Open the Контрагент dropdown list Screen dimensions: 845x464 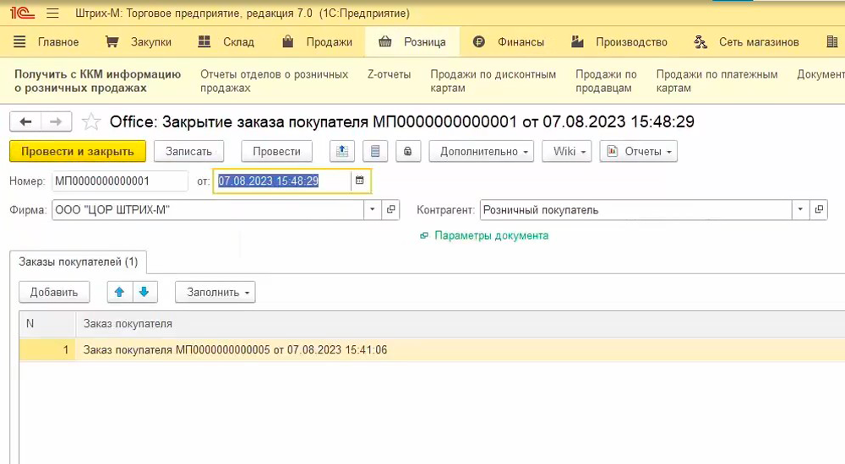coord(799,210)
